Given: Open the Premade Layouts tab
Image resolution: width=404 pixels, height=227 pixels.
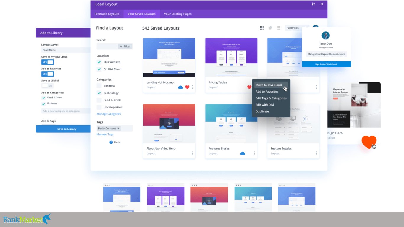Looking at the screenshot, I should [107, 14].
